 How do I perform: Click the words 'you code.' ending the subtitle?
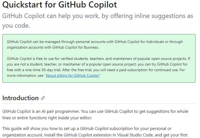coord(16,26)
